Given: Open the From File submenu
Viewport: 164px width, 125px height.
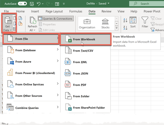Looking at the screenshot, I should (x=31, y=39).
